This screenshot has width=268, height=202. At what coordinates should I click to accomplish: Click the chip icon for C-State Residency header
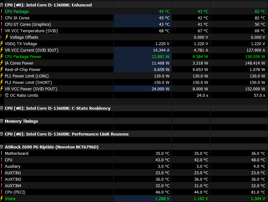(2, 108)
